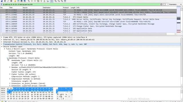Apply display filter arrow button

click(164, 4)
